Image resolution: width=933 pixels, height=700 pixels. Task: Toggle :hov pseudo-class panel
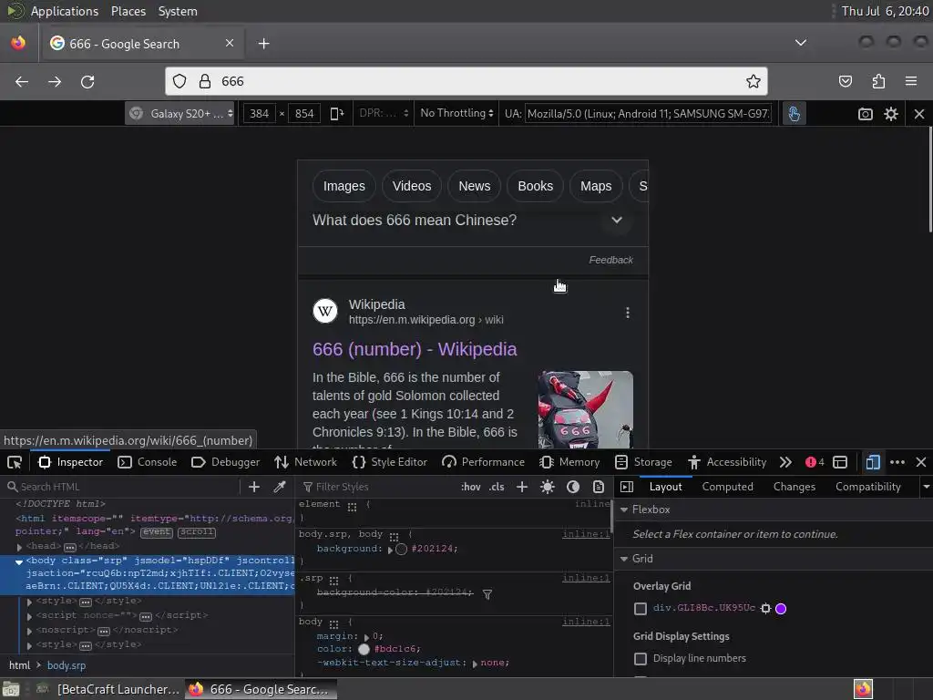471,487
